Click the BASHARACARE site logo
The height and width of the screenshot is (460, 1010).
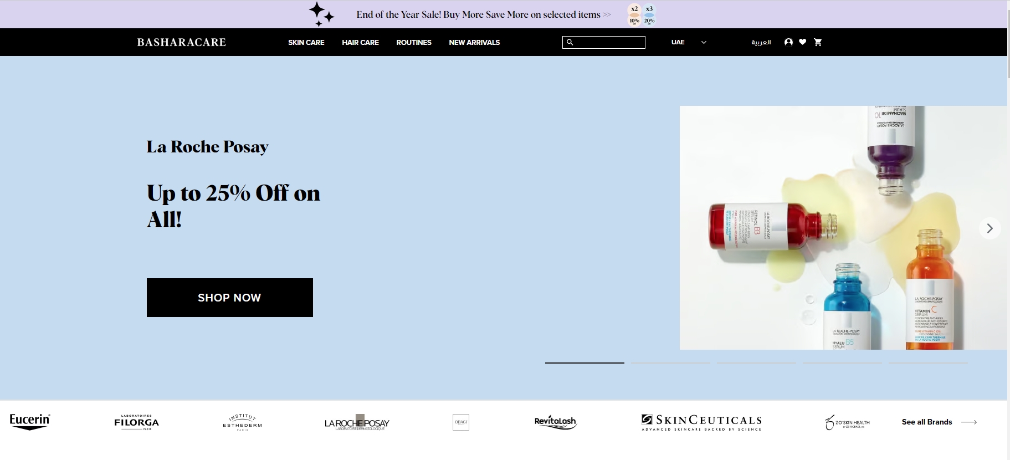coord(182,42)
